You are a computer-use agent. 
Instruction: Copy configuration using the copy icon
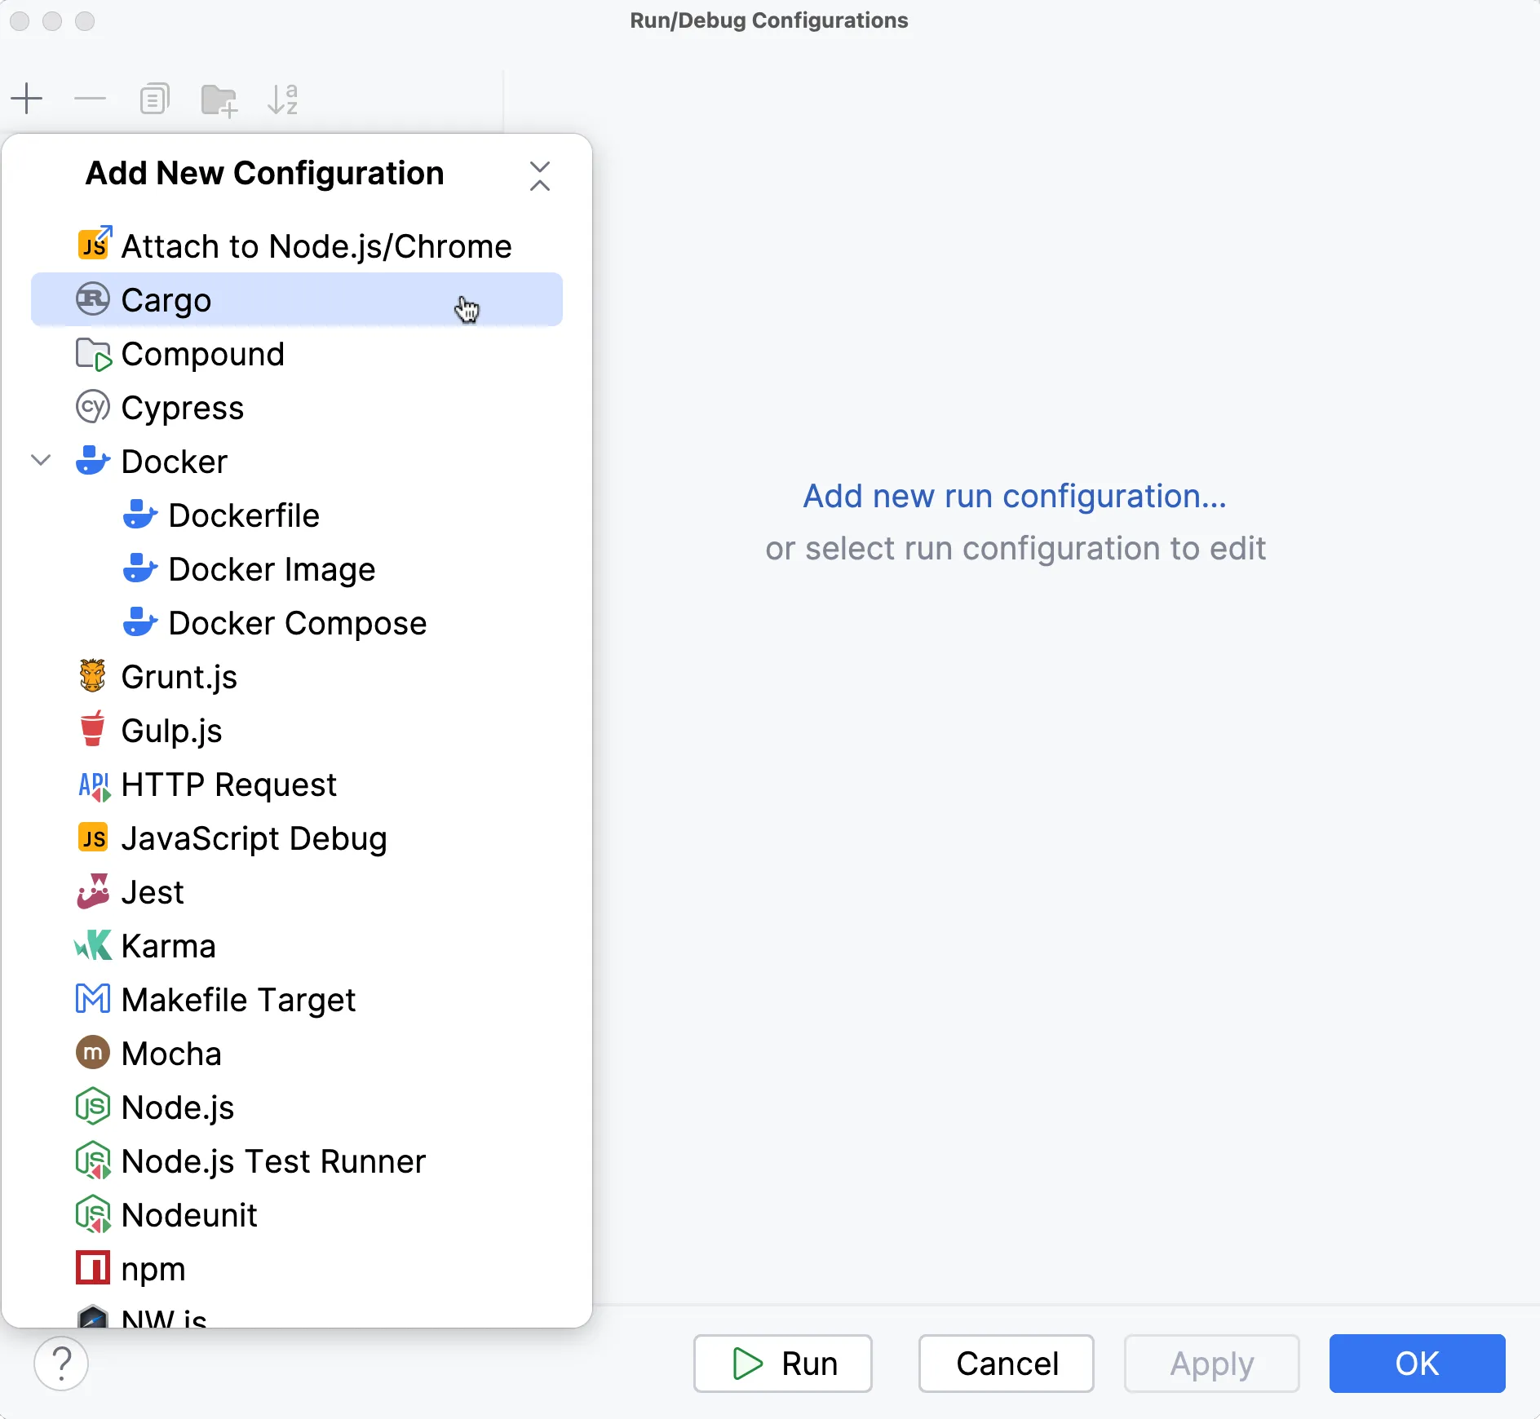click(154, 99)
